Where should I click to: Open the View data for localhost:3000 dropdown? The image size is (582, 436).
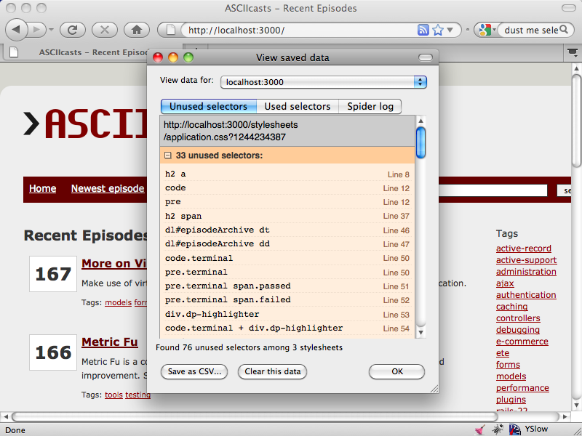coord(324,82)
